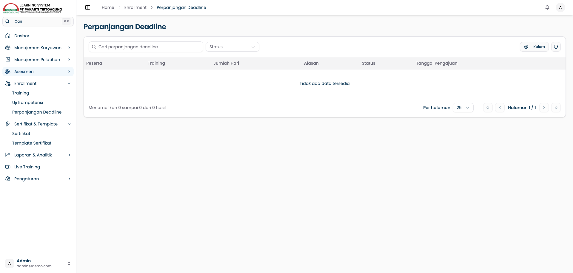This screenshot has height=273, width=573.
Task: Go to the next page
Action: click(544, 108)
